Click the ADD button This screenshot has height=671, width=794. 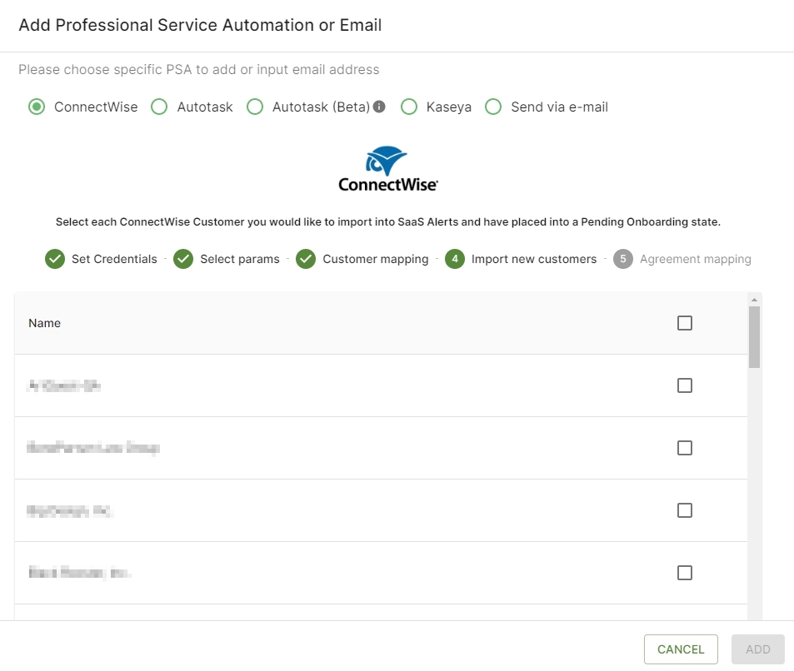click(757, 649)
